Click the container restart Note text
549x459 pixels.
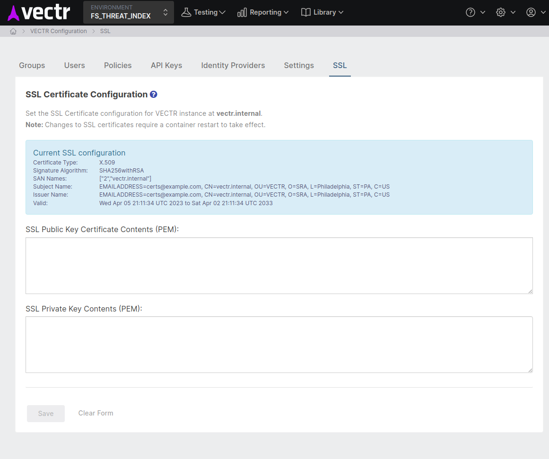tap(146, 125)
